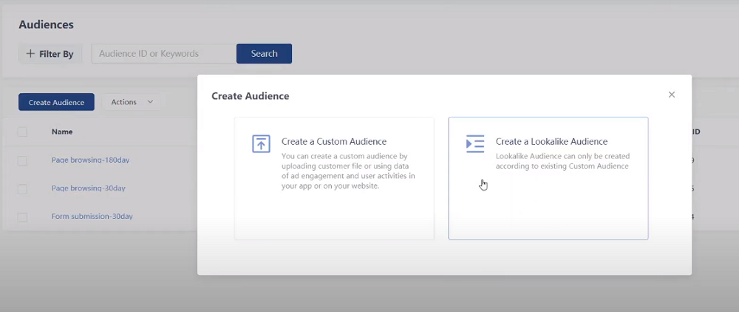The height and width of the screenshot is (312, 739).
Task: Choose the Create a Lookalike Audience title
Action: [551, 141]
